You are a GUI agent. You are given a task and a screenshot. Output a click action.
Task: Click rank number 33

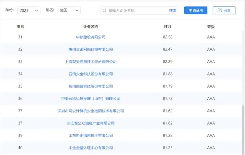pyautogui.click(x=20, y=62)
